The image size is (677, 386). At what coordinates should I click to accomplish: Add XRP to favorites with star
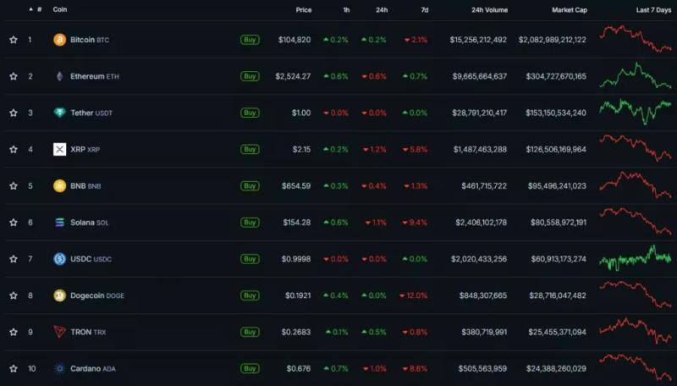coord(14,149)
